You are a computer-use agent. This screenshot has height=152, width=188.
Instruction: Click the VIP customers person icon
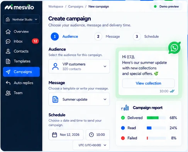(x=55, y=66)
